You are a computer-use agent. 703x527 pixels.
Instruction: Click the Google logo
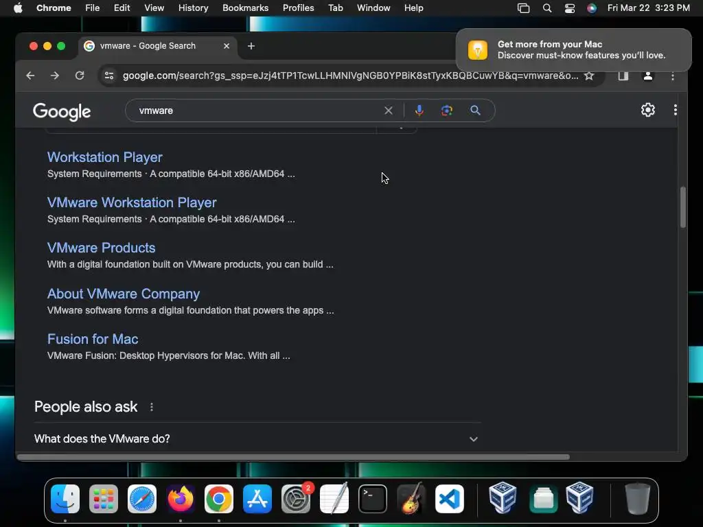click(62, 112)
